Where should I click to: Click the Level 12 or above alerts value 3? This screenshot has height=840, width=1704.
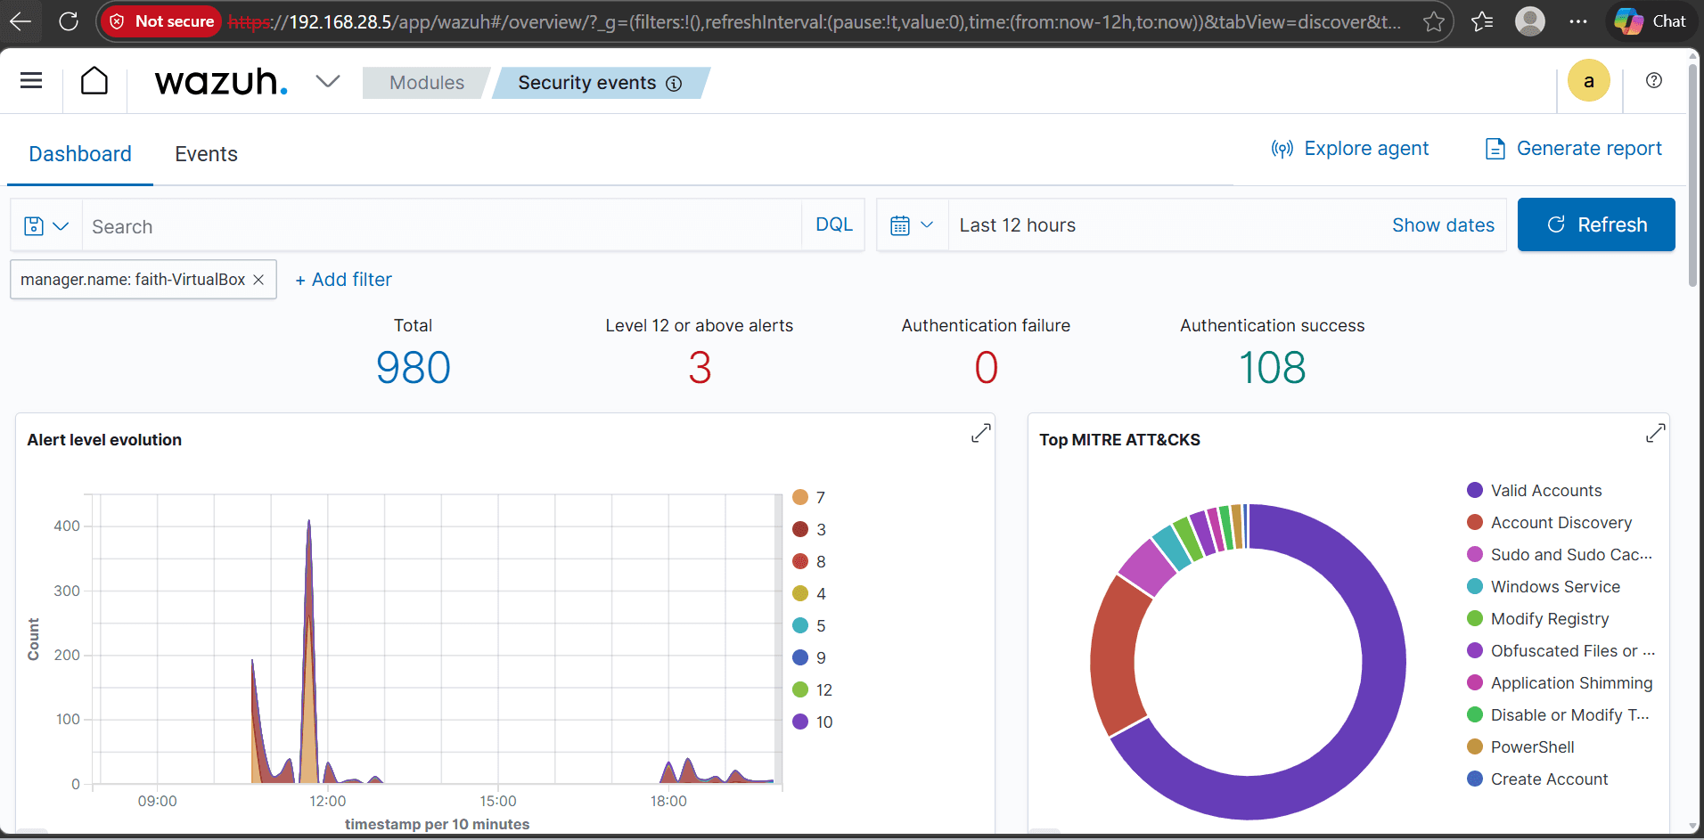pos(700,368)
